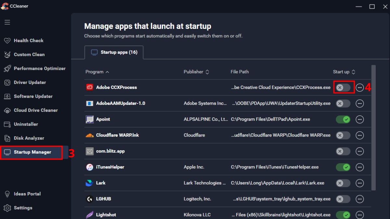Turn off iTunesHelper startup switch
Image resolution: width=390 pixels, height=219 pixels.
pos(343,167)
